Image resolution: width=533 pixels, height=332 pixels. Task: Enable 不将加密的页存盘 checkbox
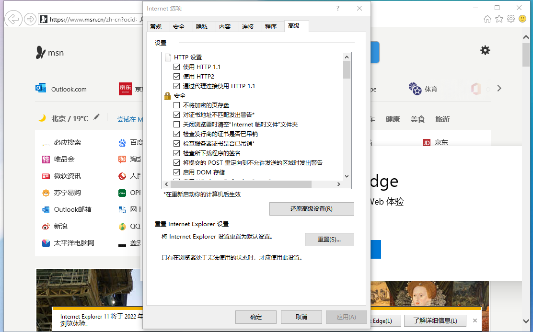pos(176,105)
